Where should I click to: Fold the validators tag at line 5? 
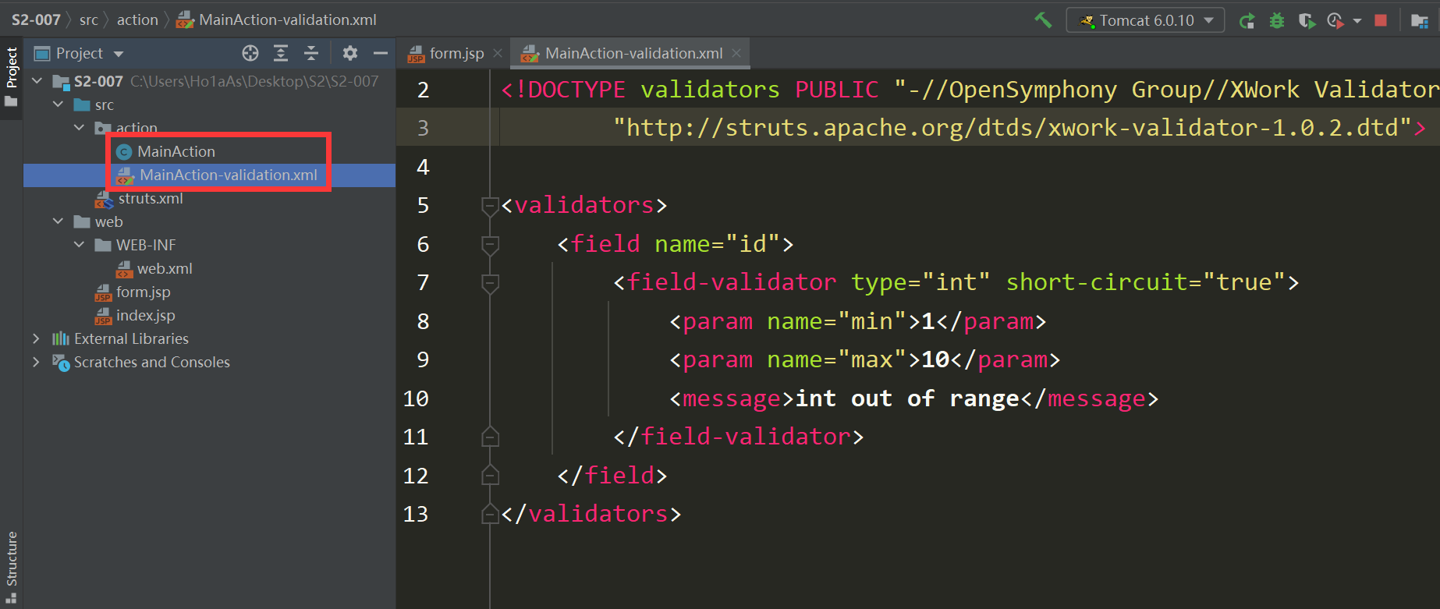click(490, 206)
